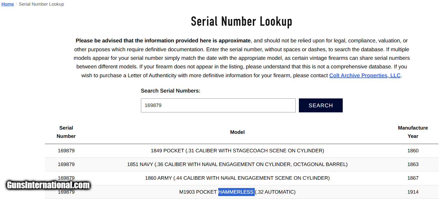442x199 pixels.
Task: Click the Home breadcrumb link
Action: [8, 4]
